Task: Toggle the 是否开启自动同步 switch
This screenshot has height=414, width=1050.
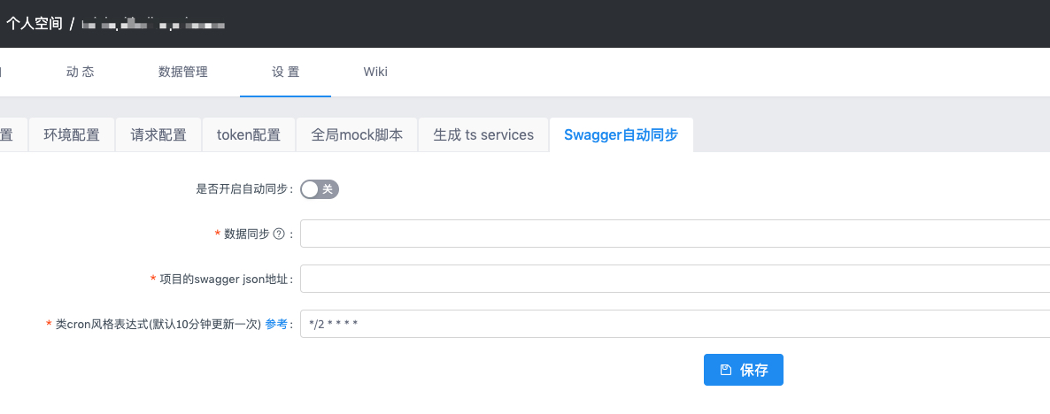Action: click(x=320, y=189)
